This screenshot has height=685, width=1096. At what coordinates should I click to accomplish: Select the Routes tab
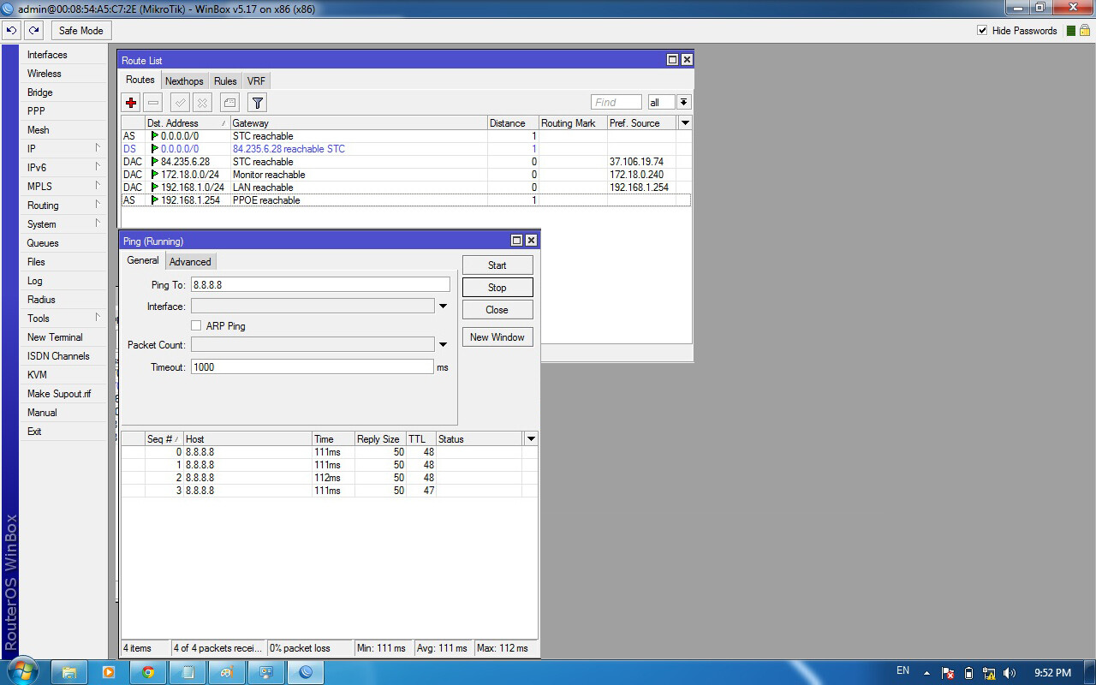coord(140,80)
